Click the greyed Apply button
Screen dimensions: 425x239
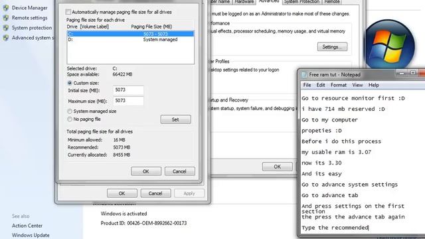189,193
